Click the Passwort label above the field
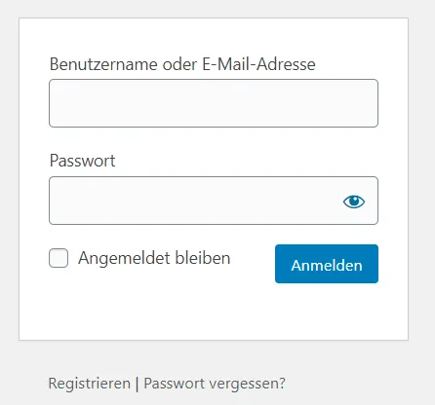 [82, 161]
